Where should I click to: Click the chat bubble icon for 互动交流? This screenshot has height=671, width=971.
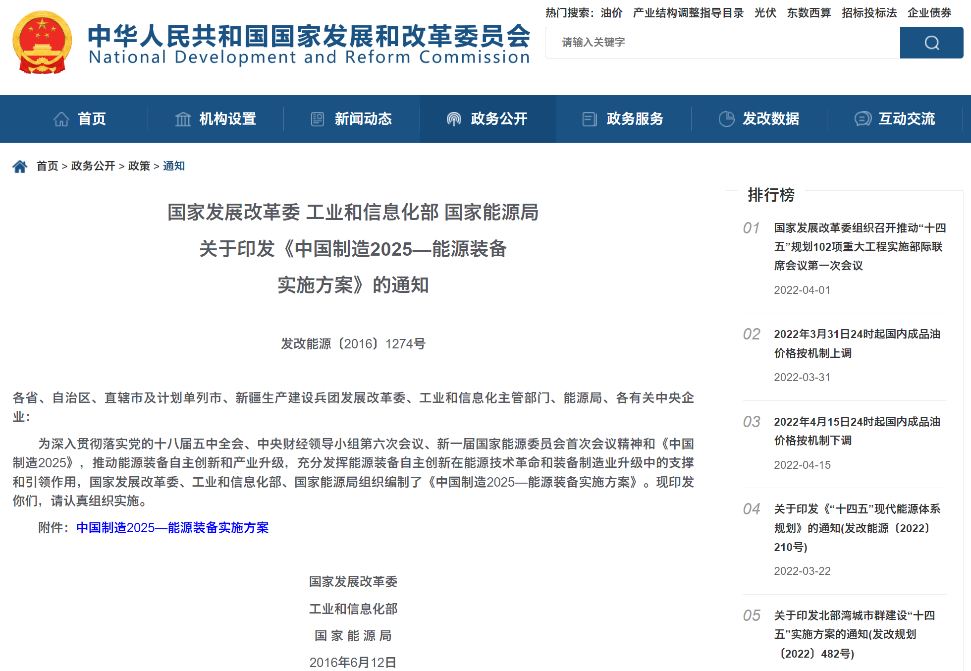click(863, 119)
